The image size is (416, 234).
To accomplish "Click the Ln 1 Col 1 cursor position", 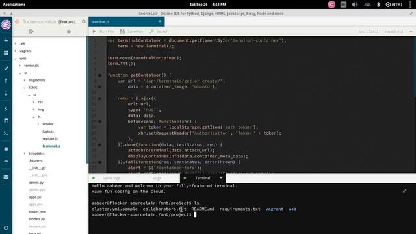I will (369, 32).
